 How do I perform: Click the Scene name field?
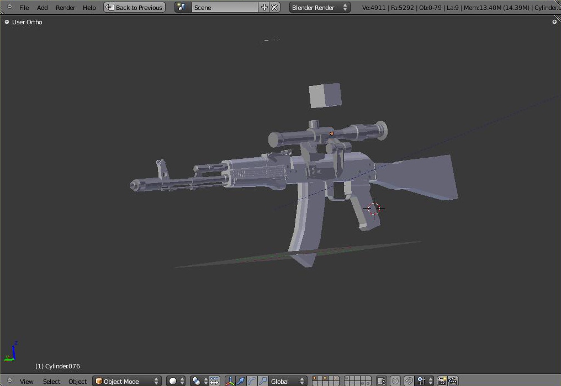225,8
